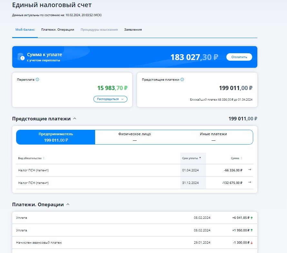Click the Данные актуальны timestamp line
This screenshot has height=253, width=287.
tap(57, 15)
